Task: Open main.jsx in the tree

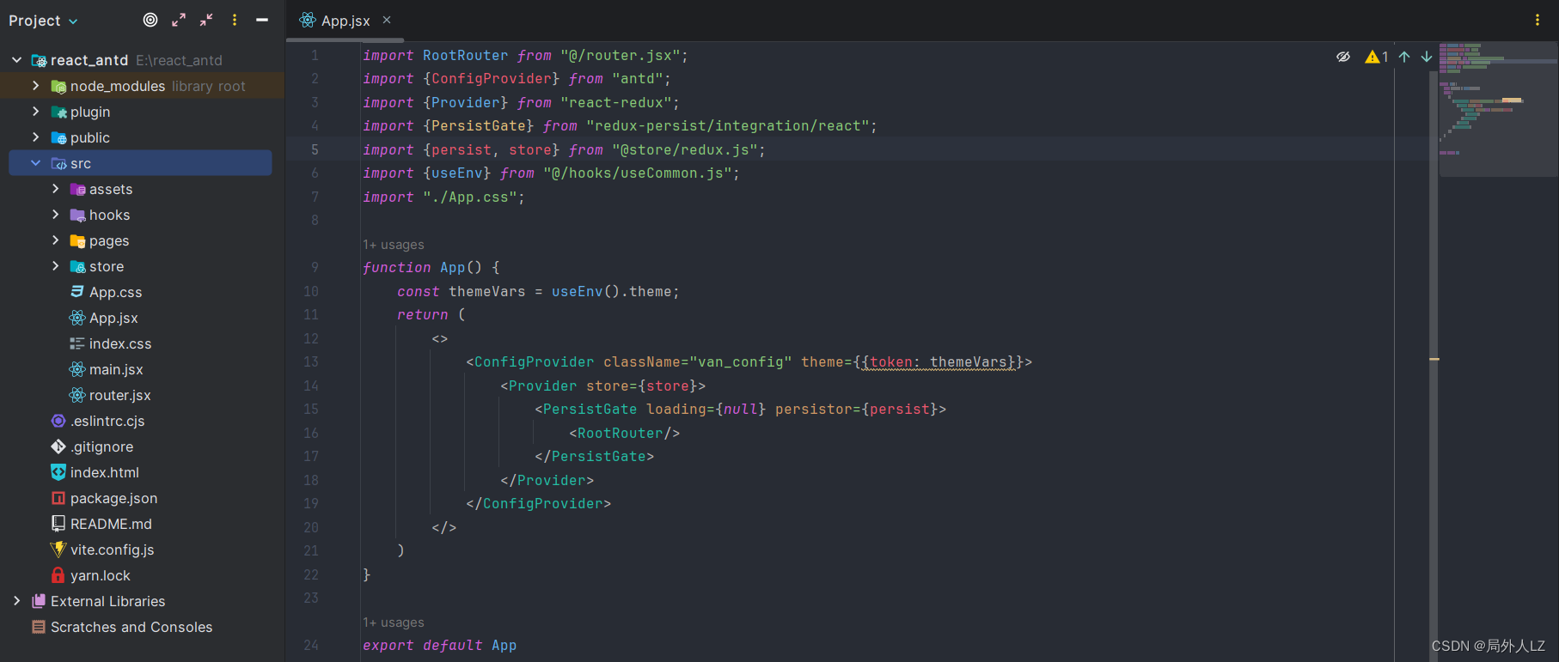Action: point(116,369)
